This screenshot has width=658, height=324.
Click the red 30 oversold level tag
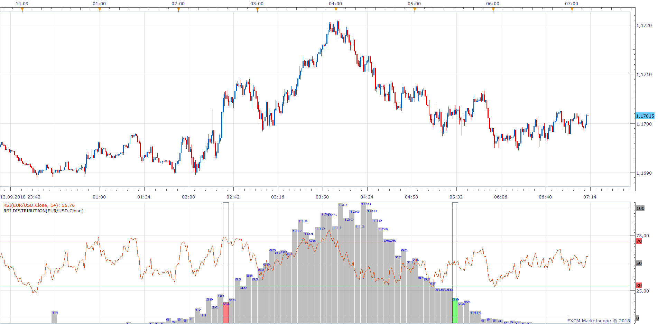point(639,285)
